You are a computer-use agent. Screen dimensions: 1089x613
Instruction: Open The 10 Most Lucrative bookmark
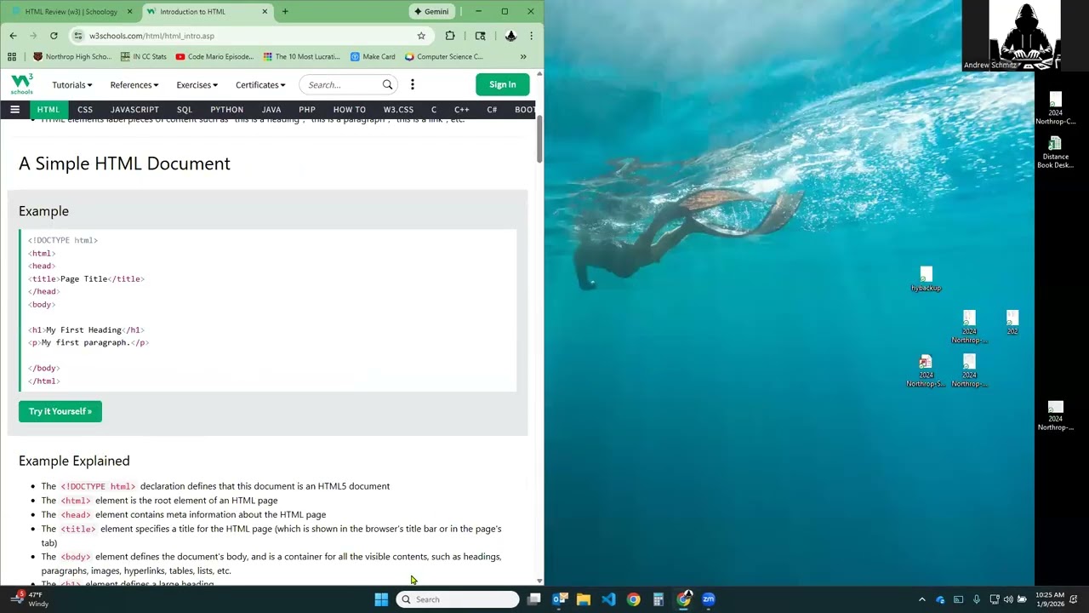coord(301,57)
